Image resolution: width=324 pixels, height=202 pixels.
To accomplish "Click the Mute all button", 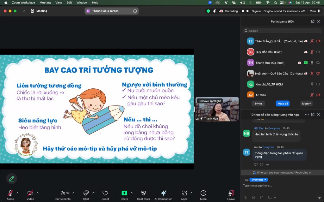I will pyautogui.click(x=282, y=104).
